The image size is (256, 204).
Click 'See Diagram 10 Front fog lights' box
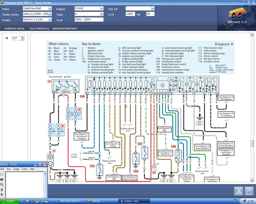(x=226, y=145)
